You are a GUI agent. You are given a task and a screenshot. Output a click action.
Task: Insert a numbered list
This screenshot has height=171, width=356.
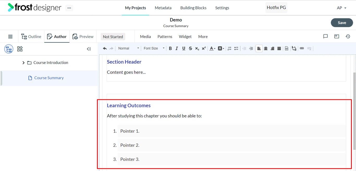tap(229, 48)
